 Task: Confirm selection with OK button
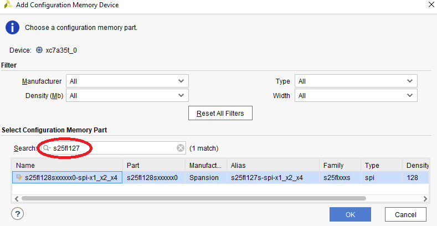click(x=350, y=214)
